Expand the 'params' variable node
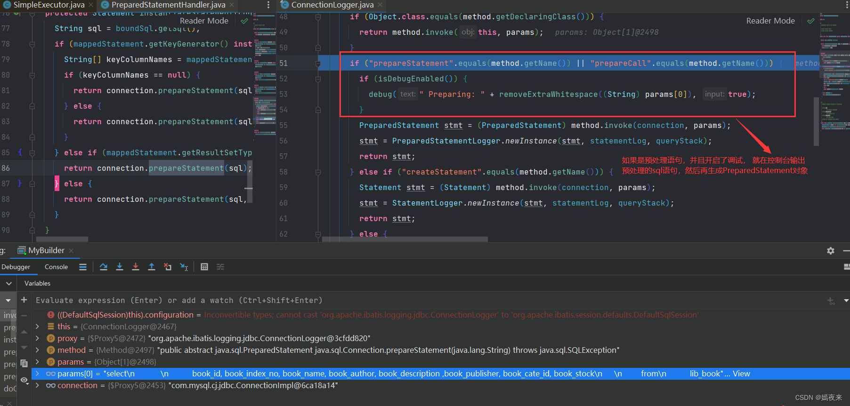The width and height of the screenshot is (850, 406). point(37,361)
